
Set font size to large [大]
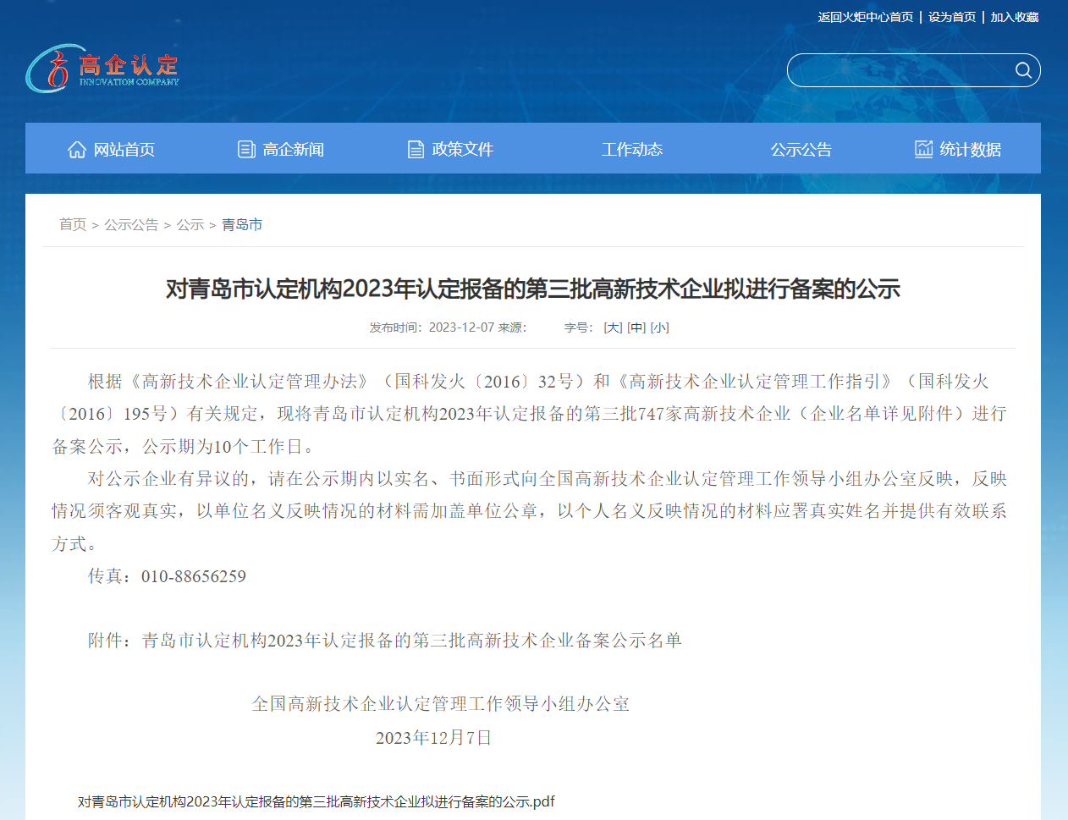point(613,327)
